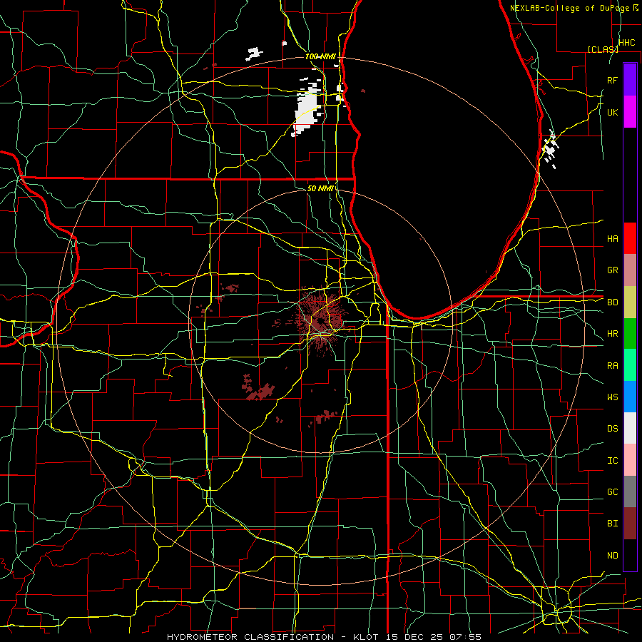Screen dimensions: 642x642
Task: Click the 07:55 timestamp
Action: 465,637
